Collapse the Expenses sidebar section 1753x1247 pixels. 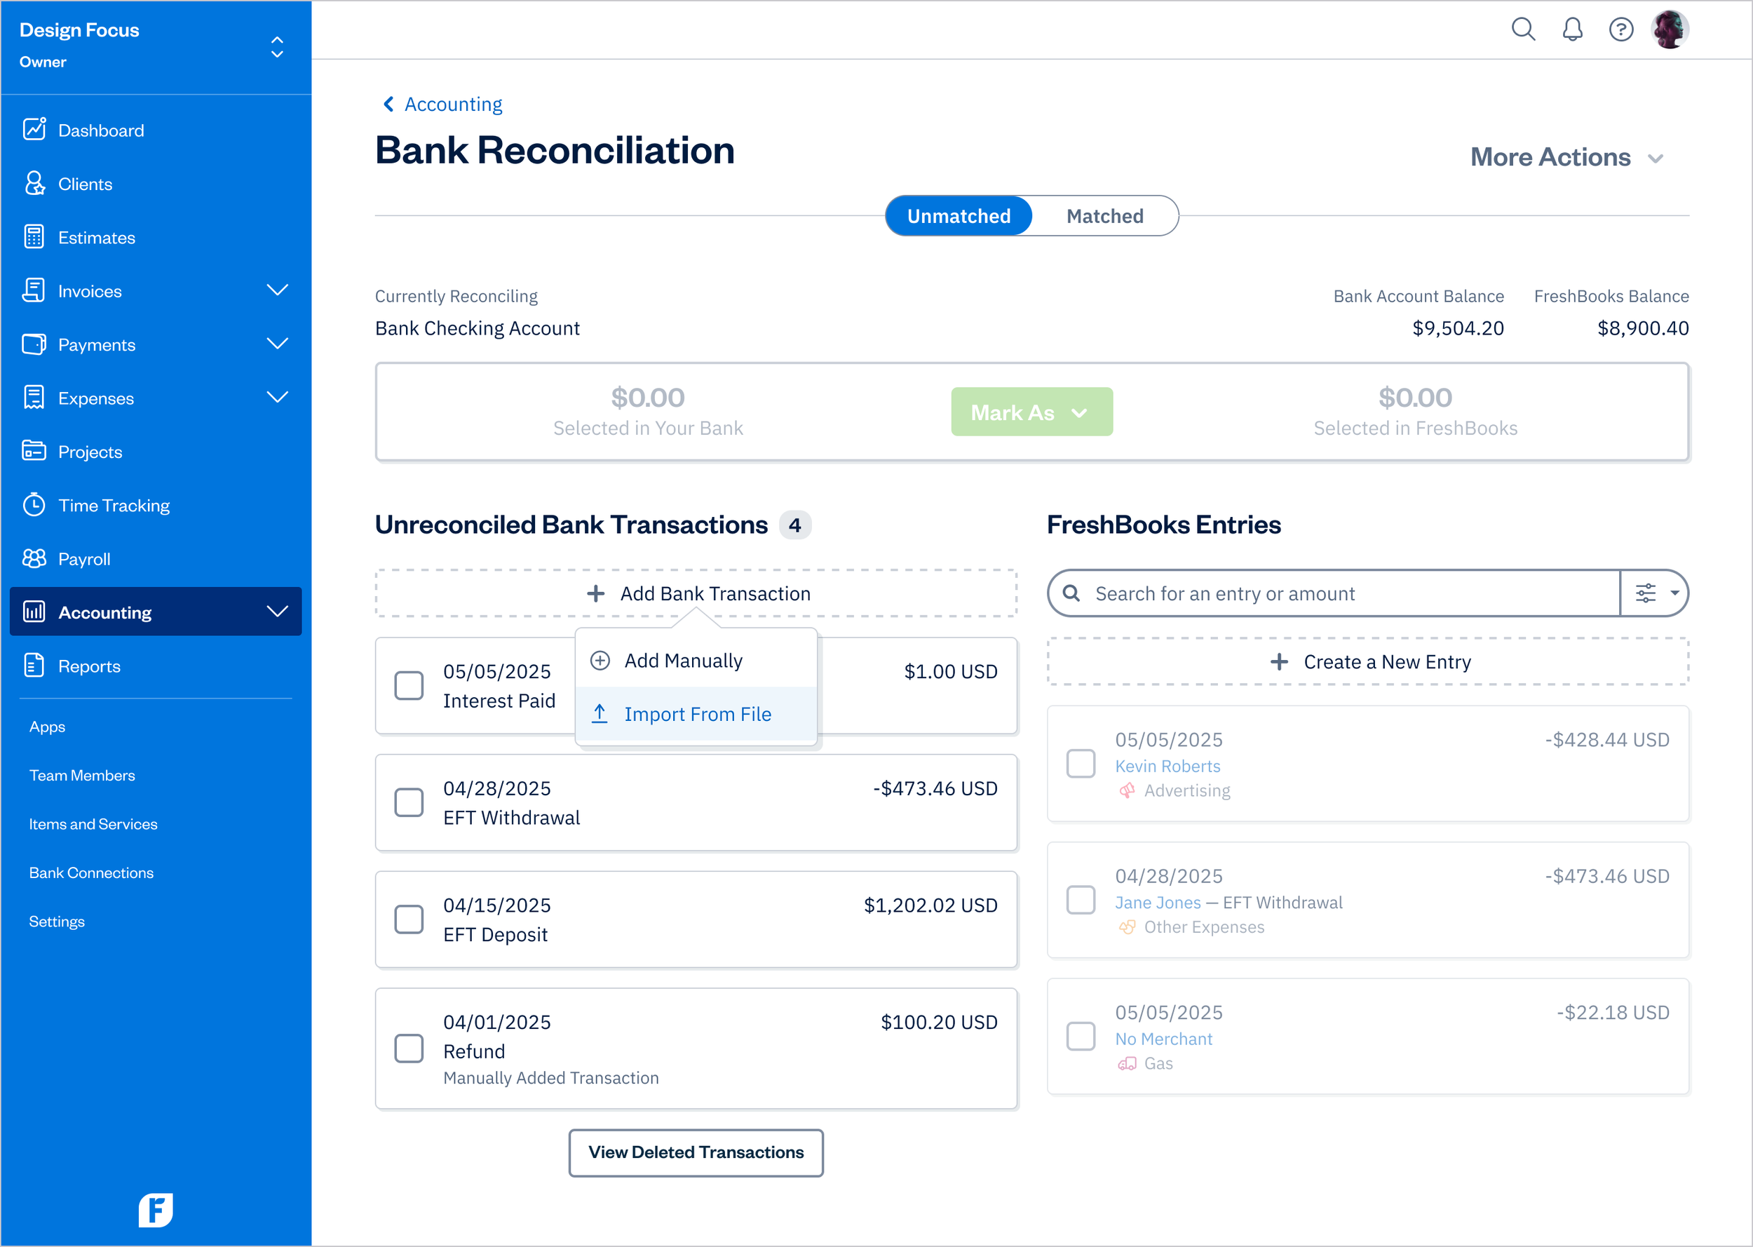click(x=278, y=397)
